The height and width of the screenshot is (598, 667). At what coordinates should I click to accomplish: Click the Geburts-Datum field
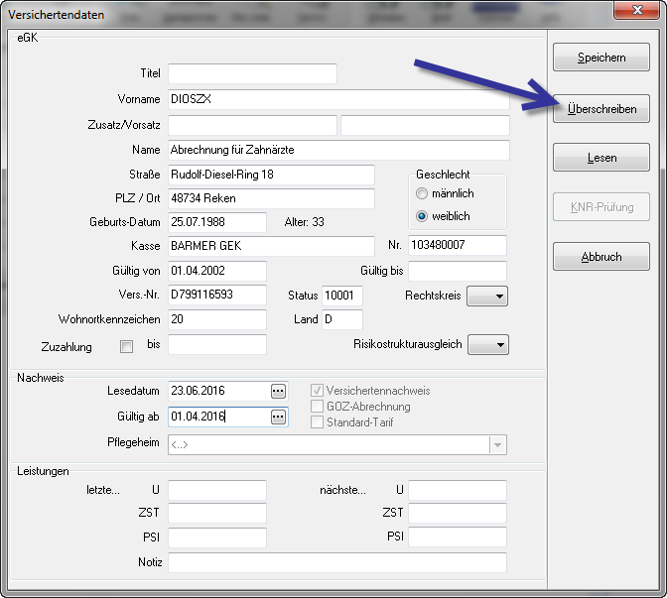click(216, 222)
